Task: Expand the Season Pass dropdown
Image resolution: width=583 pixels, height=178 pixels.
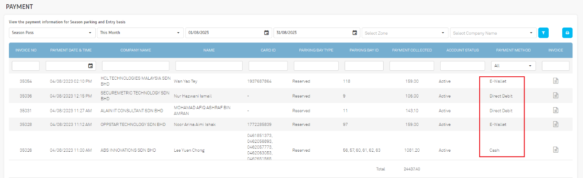Action: tap(52, 33)
